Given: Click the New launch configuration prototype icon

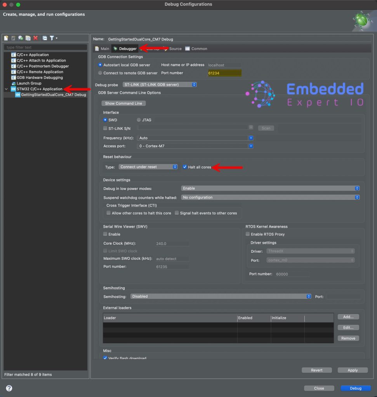Looking at the screenshot, I should [x=13, y=38].
